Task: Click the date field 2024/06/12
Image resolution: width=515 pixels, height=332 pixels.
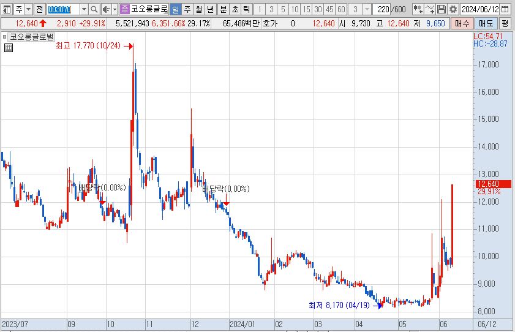Action: coord(480,9)
